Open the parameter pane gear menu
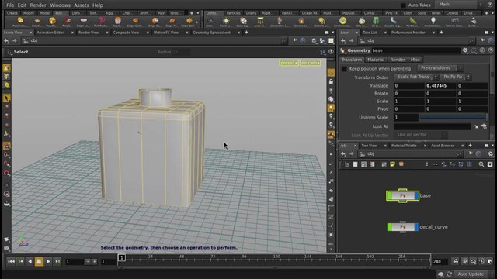This screenshot has width=497, height=279. coord(465,50)
